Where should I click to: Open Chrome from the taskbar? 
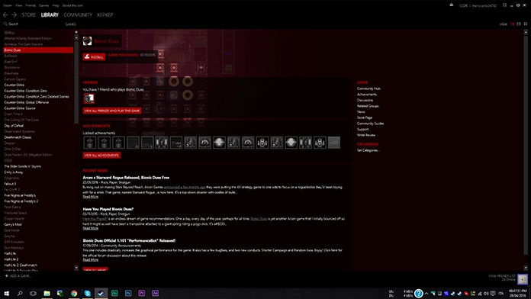click(x=74, y=293)
